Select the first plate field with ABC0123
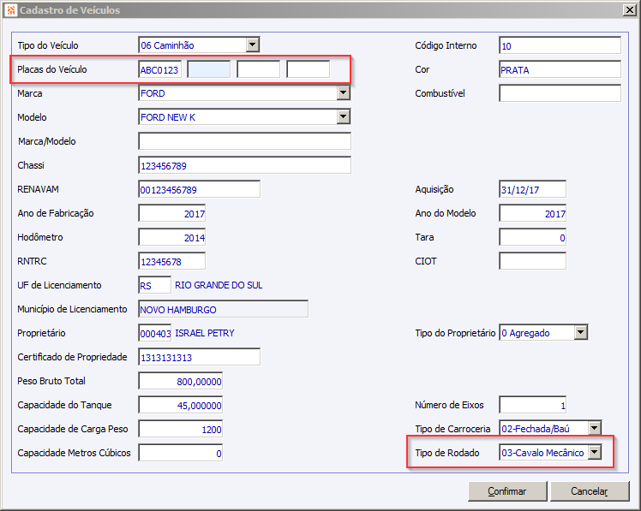 (x=160, y=69)
